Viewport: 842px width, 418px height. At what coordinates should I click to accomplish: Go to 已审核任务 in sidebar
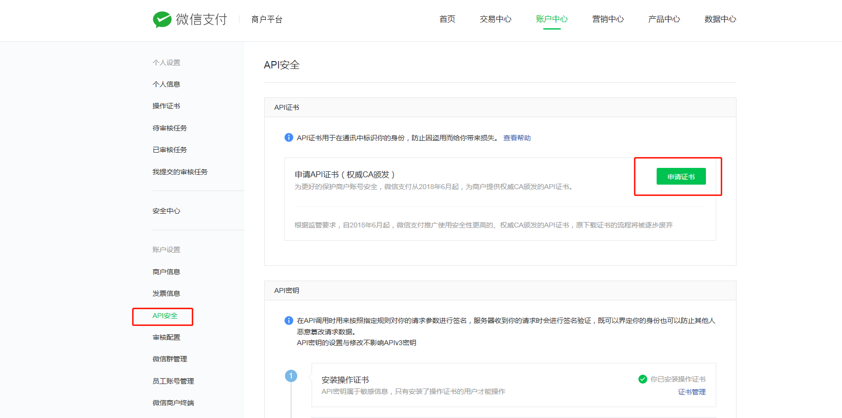click(170, 150)
